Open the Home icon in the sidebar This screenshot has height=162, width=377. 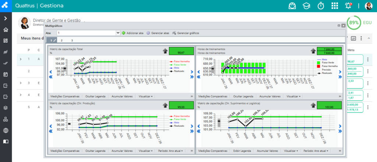tap(6, 30)
